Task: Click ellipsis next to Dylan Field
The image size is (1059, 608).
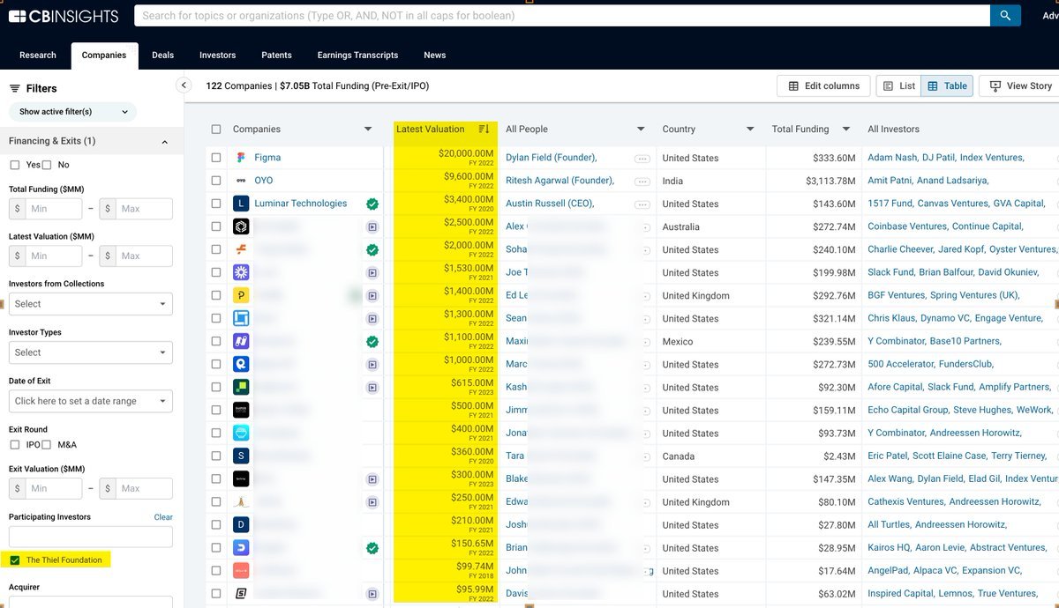Action: 642,159
